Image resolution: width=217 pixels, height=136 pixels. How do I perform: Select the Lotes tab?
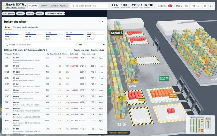coord(8,27)
